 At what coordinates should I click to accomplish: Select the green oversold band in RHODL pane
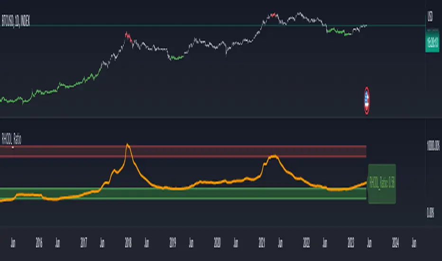183,194
